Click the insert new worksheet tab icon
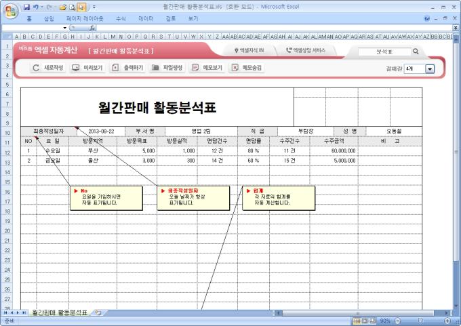461x326 pixels. pyautogui.click(x=98, y=312)
